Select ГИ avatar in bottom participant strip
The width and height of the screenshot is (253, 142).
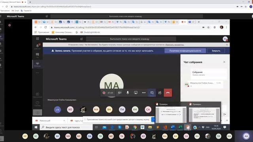pyautogui.click(x=219, y=136)
